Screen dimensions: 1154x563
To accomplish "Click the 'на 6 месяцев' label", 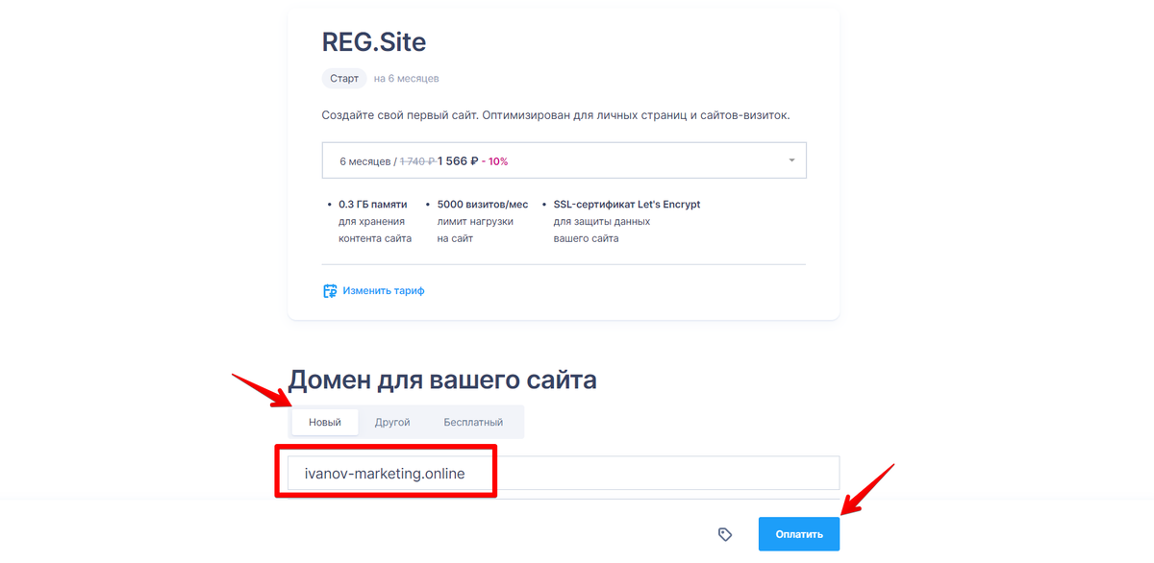I will [406, 78].
